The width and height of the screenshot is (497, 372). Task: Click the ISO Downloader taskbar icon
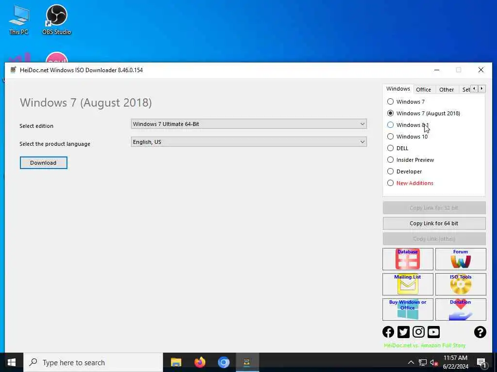coord(247,362)
